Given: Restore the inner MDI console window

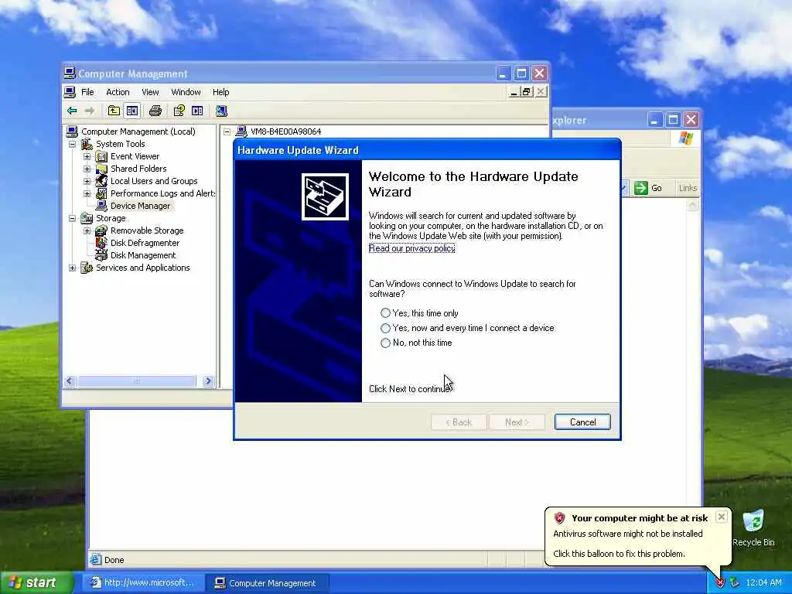Looking at the screenshot, I should click(526, 92).
